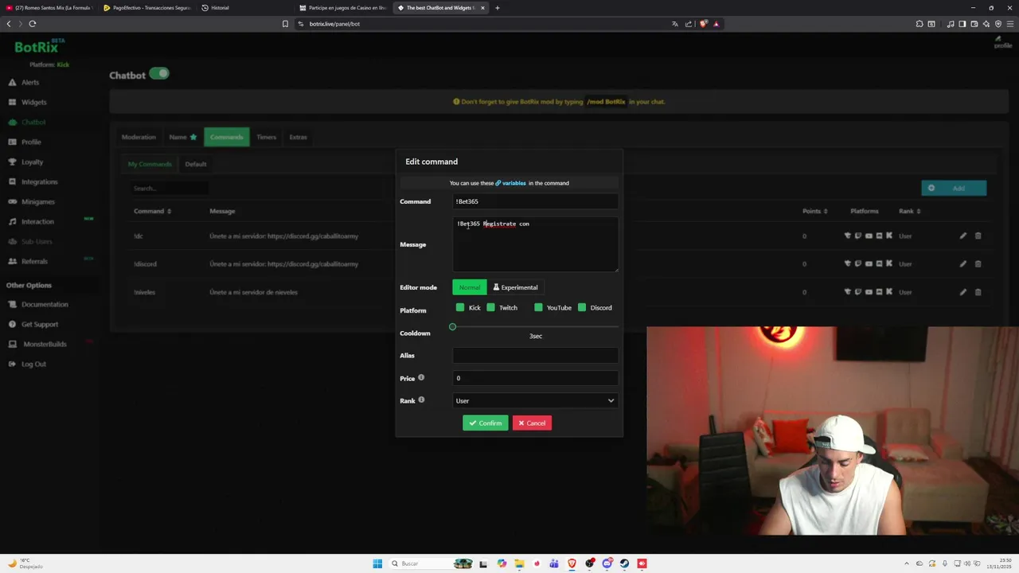The width and height of the screenshot is (1019, 573).
Task: Delete the !dc command with trash icon
Action: (978, 236)
